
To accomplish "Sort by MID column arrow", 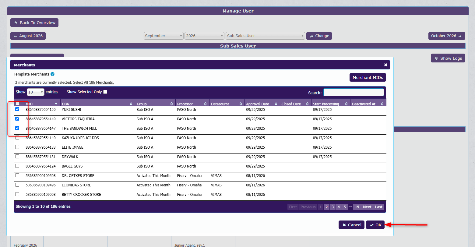I will (56, 104).
